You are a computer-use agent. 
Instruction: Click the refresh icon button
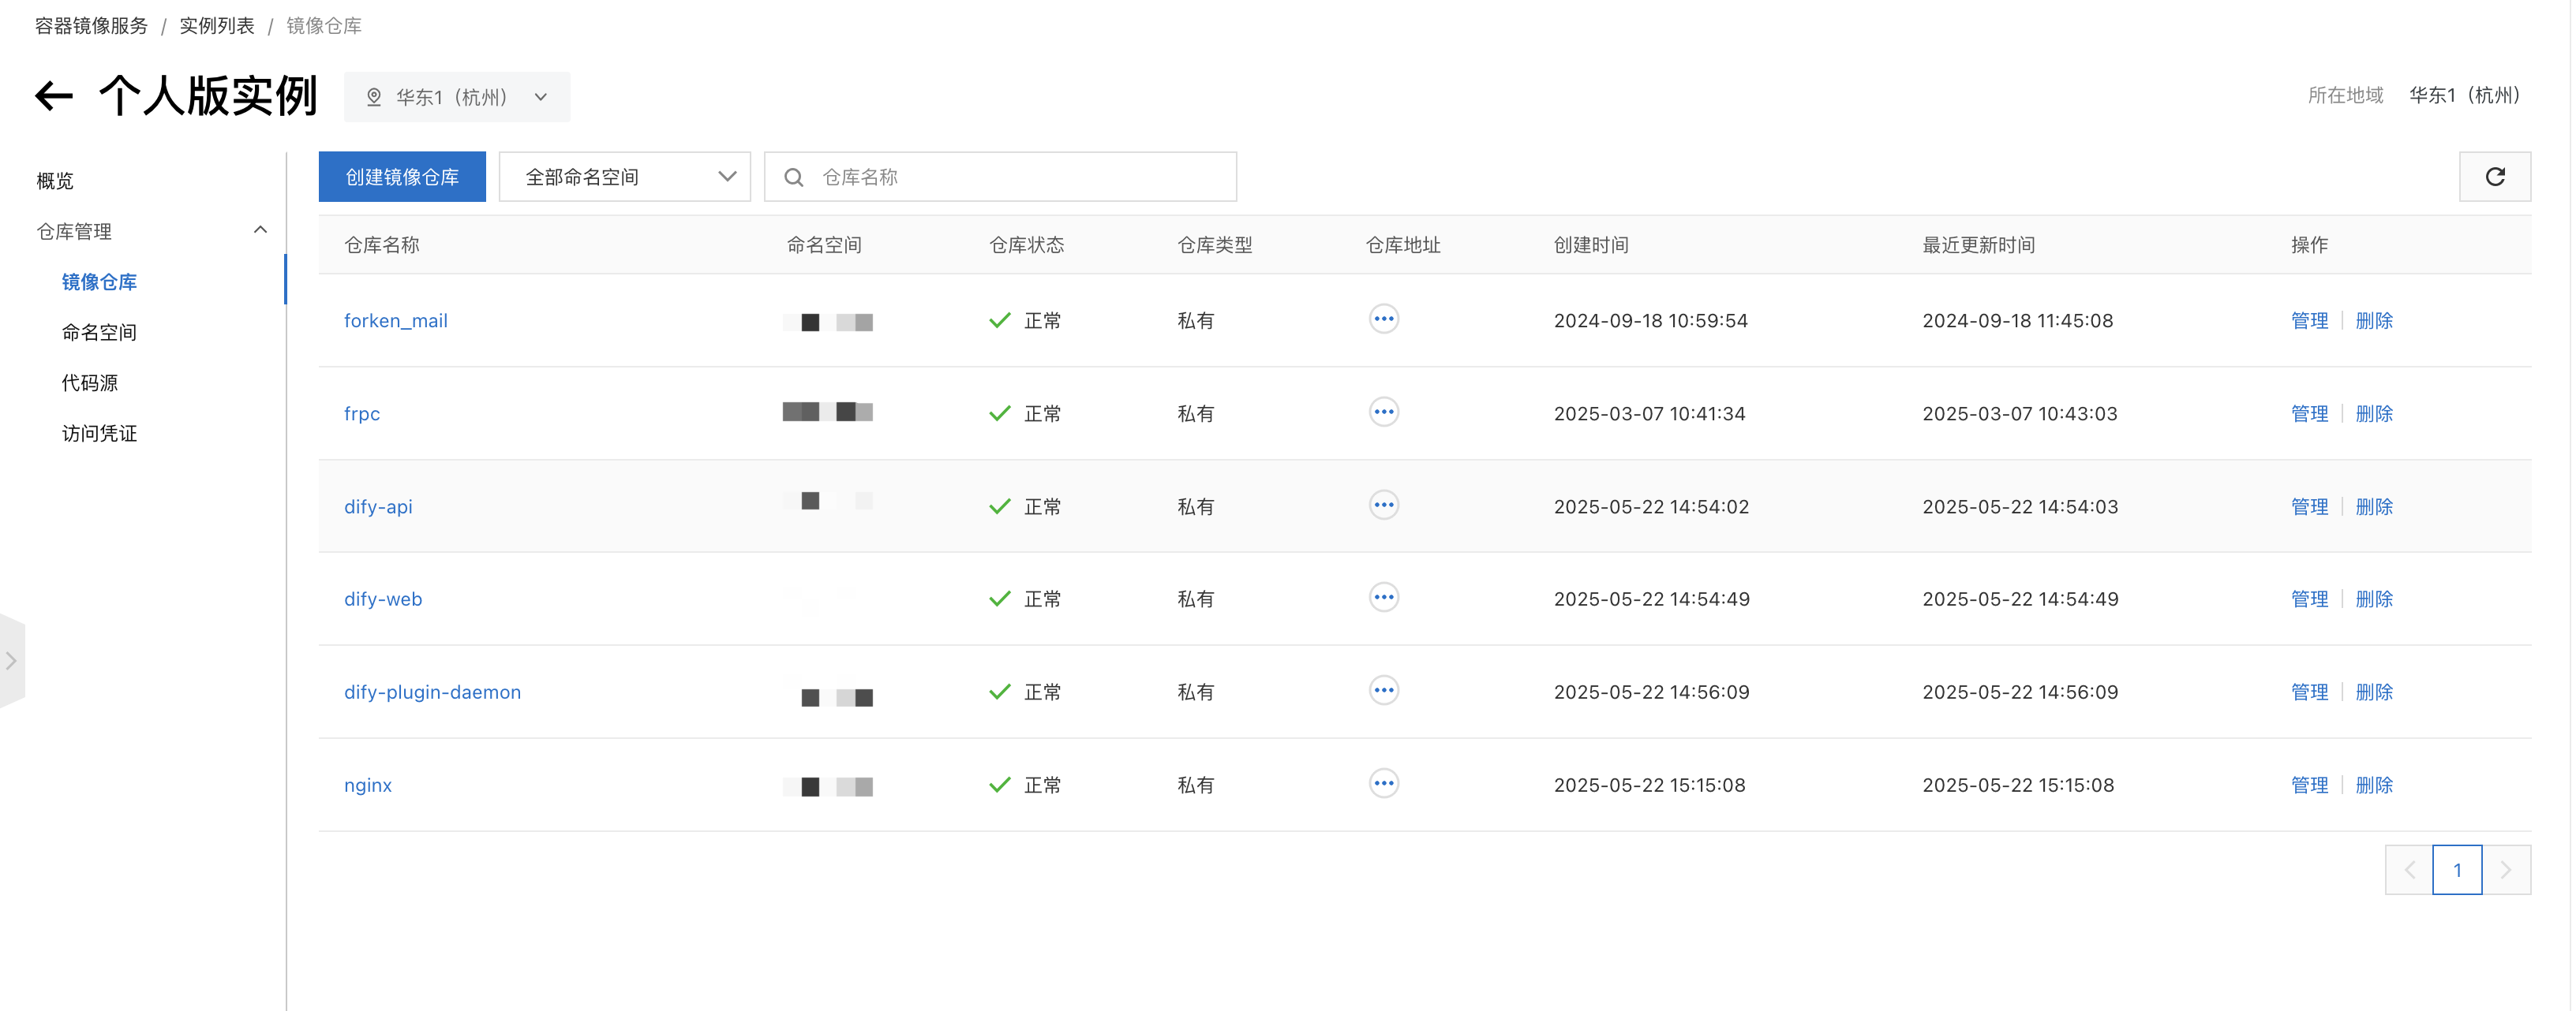pos(2493,177)
